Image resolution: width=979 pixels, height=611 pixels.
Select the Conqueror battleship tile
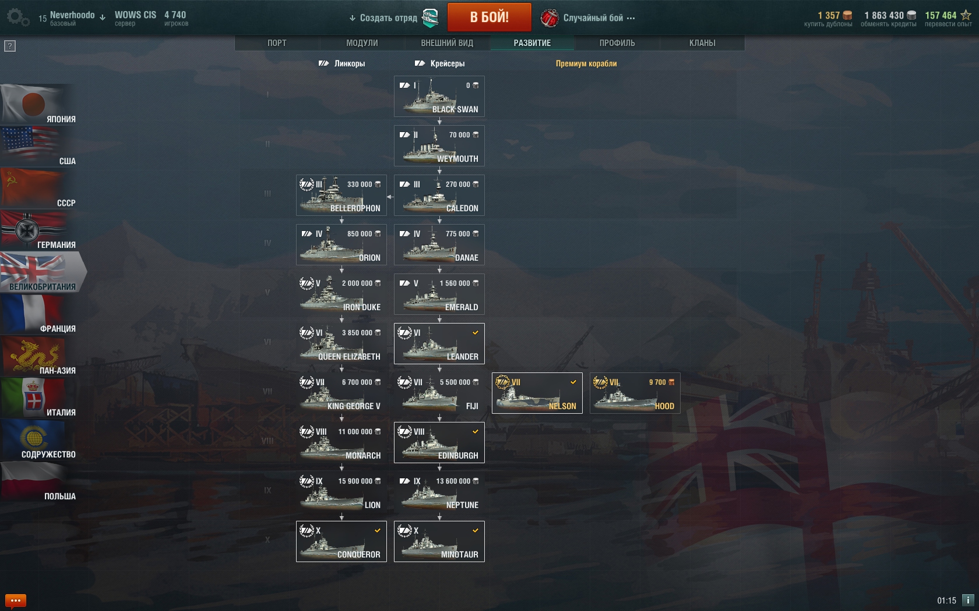point(341,541)
